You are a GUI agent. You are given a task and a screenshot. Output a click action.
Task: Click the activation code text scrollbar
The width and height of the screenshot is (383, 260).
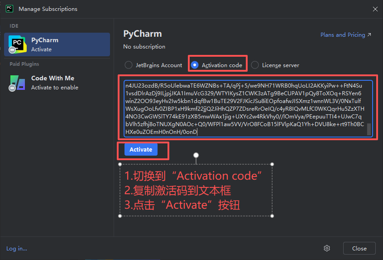[x=369, y=129]
